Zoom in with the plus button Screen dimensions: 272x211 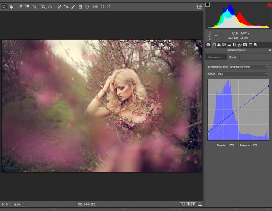coord(8,204)
